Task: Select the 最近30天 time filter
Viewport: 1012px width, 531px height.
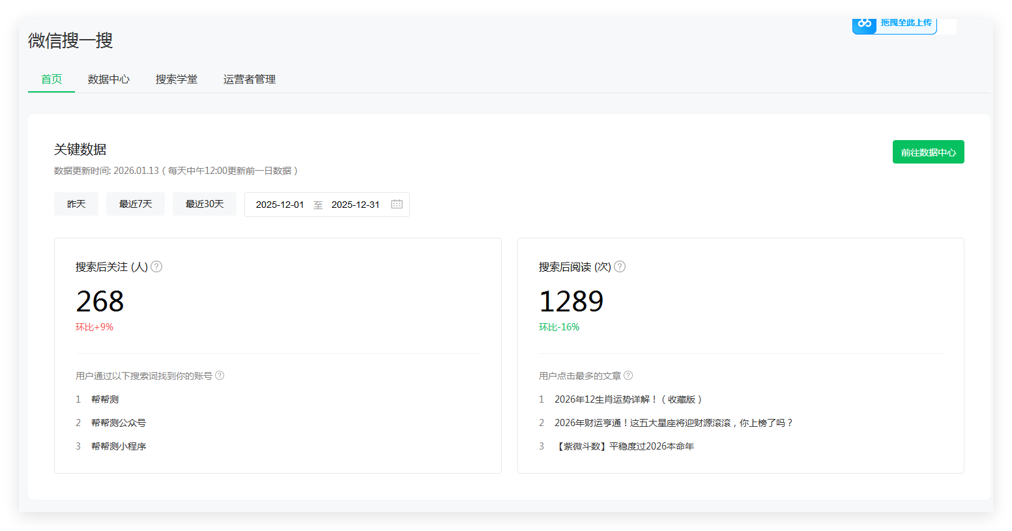Action: click(x=205, y=204)
